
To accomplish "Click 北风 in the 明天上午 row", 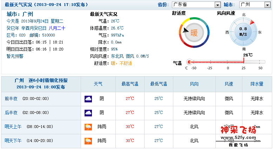I will [194, 127].
